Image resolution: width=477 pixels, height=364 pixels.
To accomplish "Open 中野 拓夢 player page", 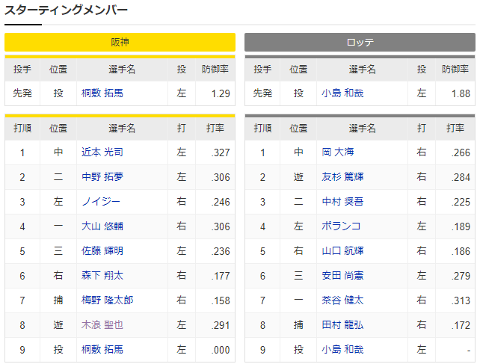I will (x=102, y=176).
